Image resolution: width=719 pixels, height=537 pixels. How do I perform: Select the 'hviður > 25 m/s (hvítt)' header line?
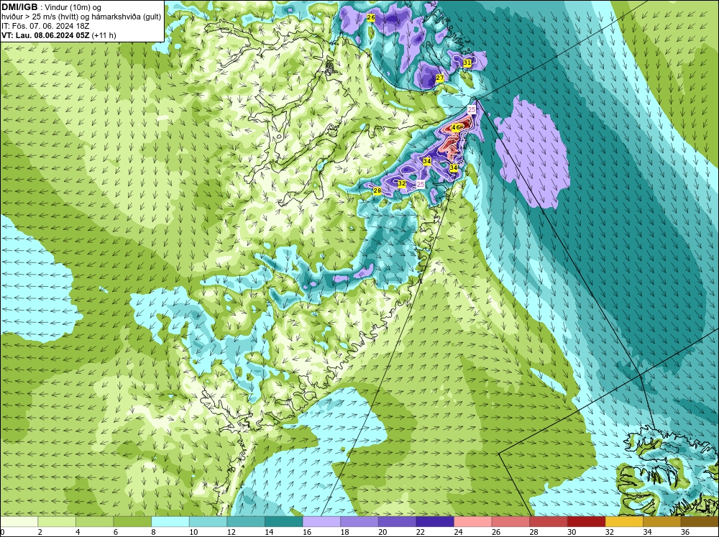pos(82,17)
